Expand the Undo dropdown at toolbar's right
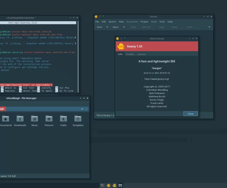Image resolution: width=227 pixels, height=188 pixels. pyautogui.click(x=209, y=27)
